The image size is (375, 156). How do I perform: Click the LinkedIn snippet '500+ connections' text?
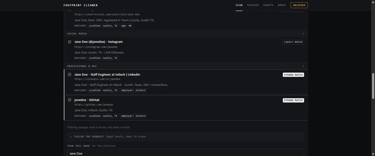[156, 85]
